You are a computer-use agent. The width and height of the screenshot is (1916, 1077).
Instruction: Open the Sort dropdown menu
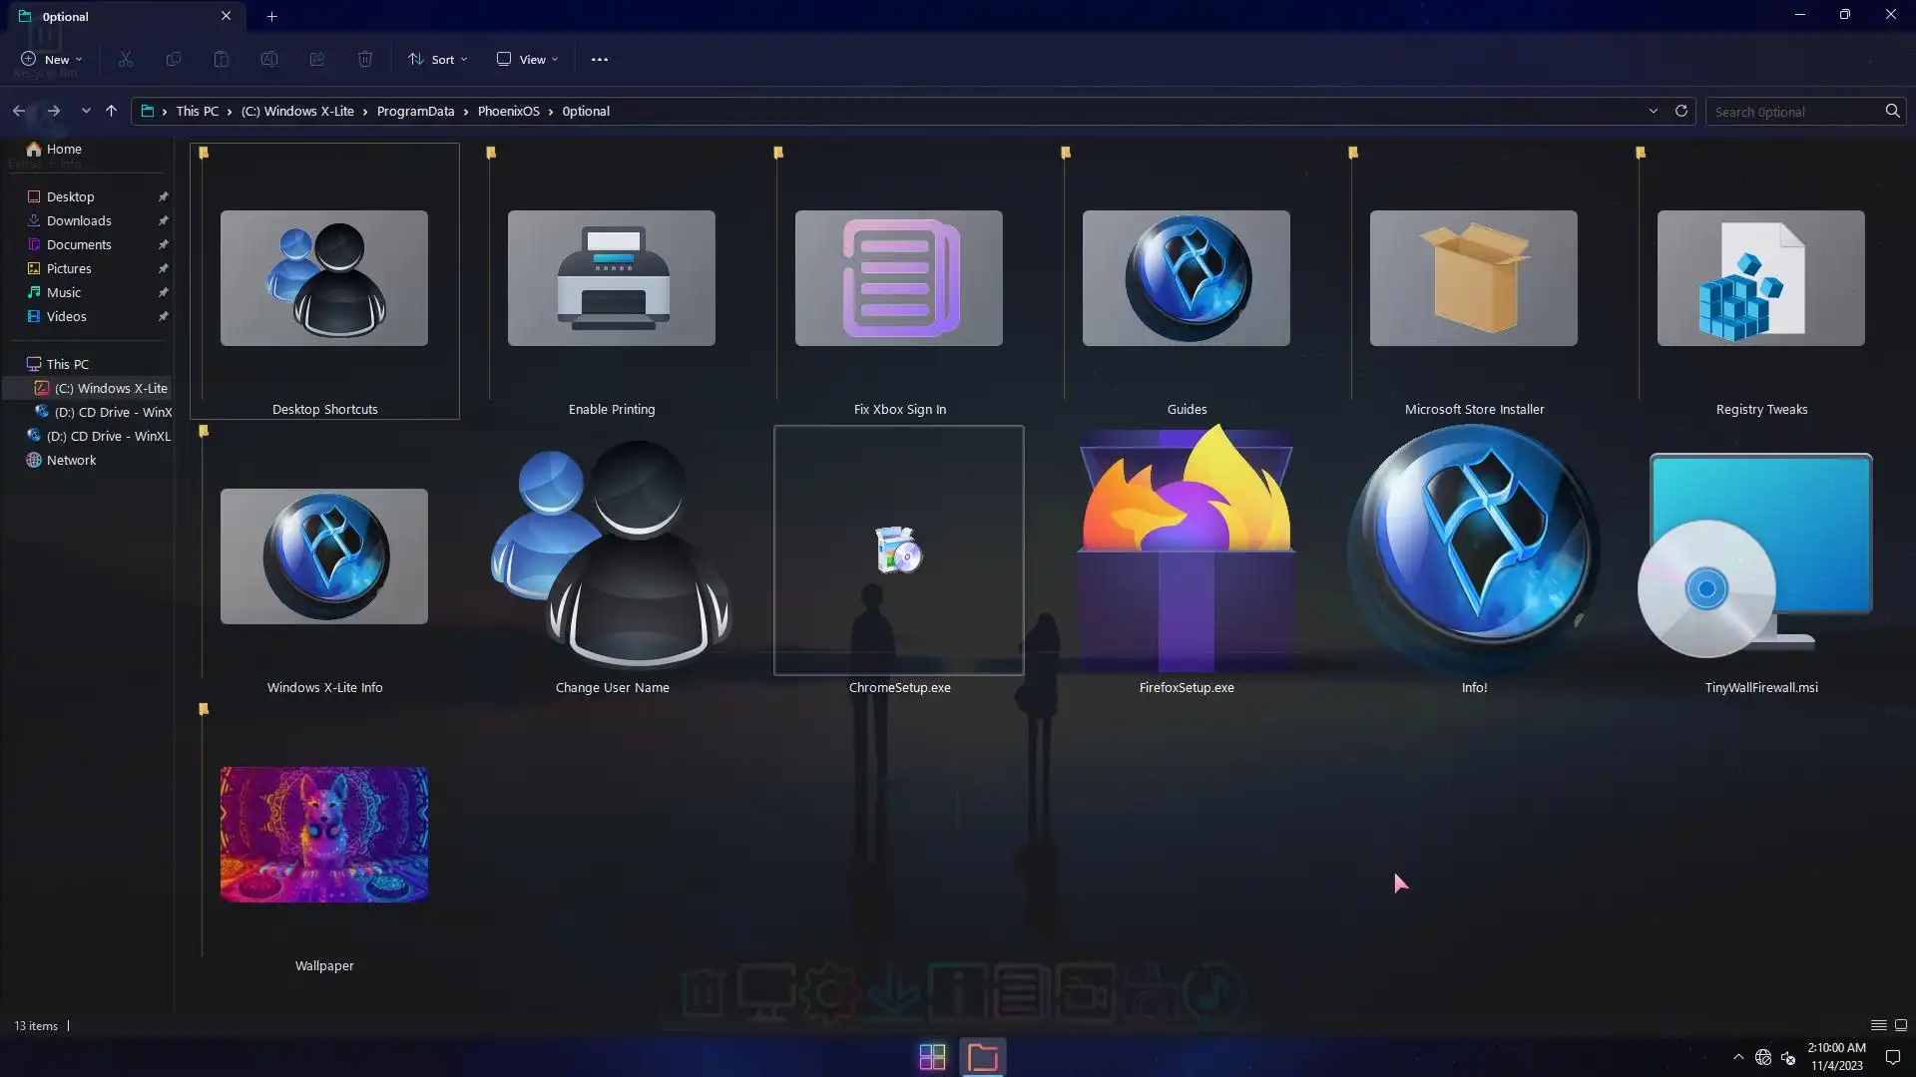click(x=437, y=60)
